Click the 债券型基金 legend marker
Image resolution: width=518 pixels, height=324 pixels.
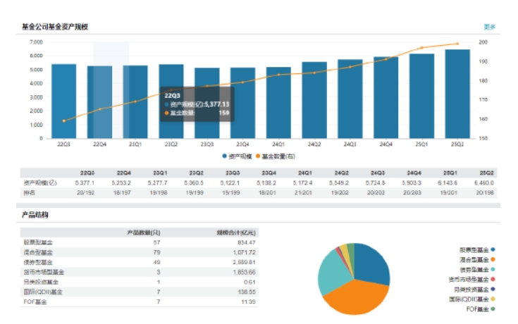[493, 269]
